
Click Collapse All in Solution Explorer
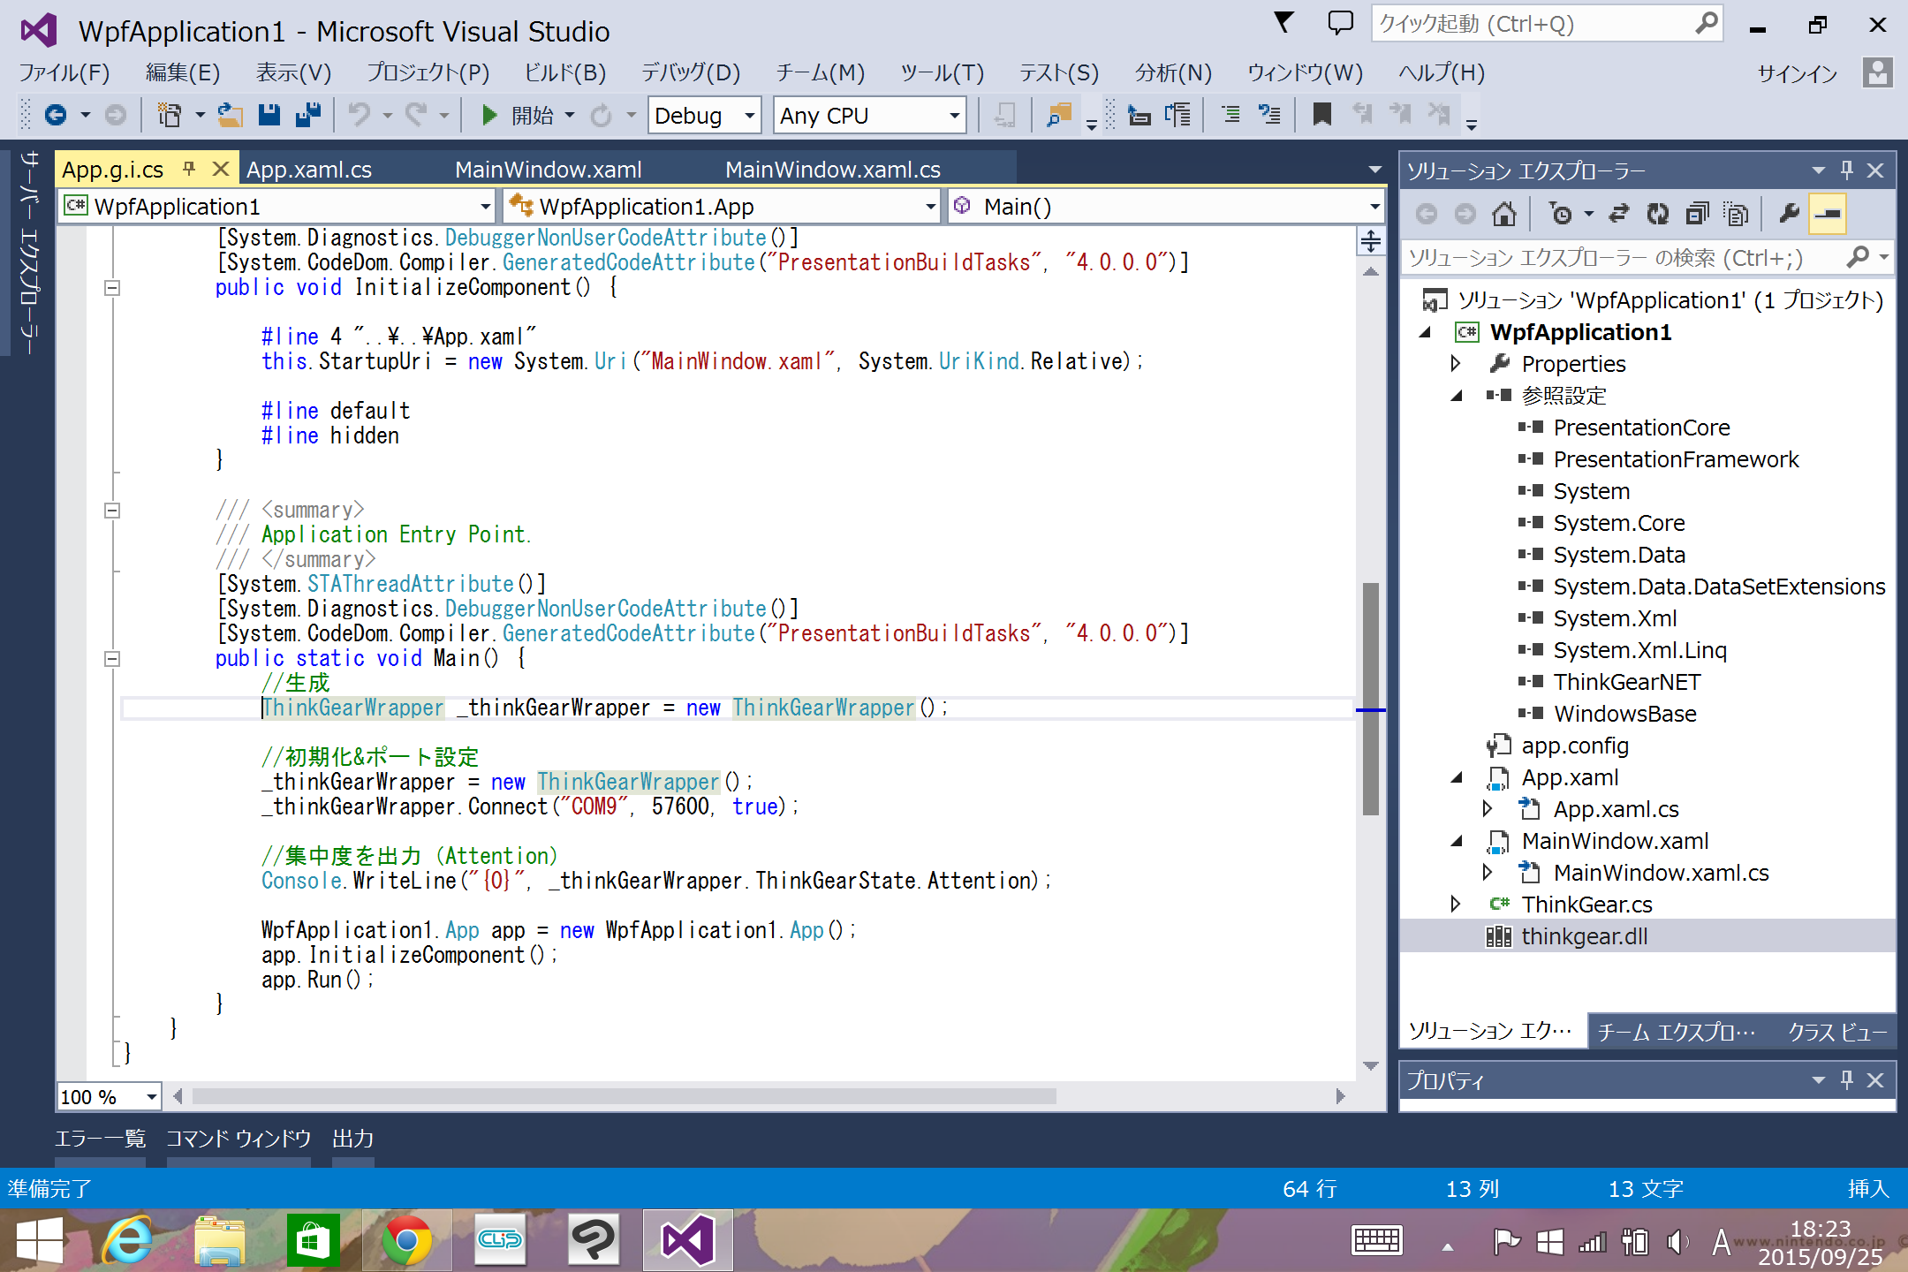1697,214
